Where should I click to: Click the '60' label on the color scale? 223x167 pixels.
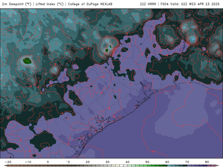coord(167,162)
